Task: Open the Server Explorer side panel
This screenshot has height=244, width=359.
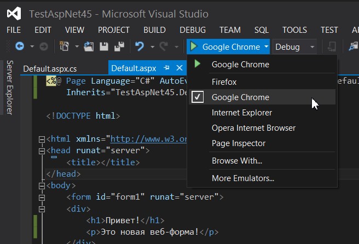Action: tap(10, 88)
